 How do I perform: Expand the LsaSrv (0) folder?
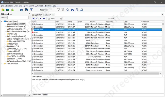tap(5, 44)
